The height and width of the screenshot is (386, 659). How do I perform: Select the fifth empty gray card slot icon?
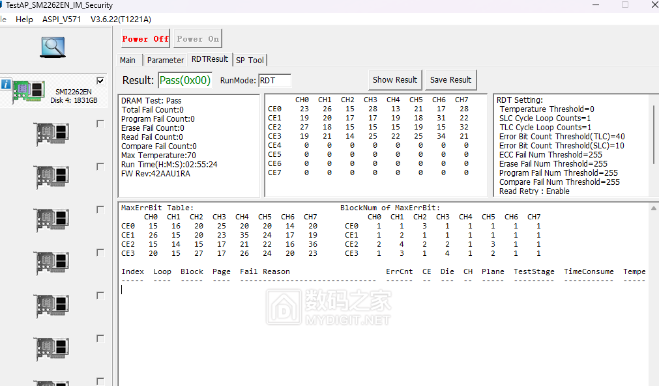[x=52, y=305]
